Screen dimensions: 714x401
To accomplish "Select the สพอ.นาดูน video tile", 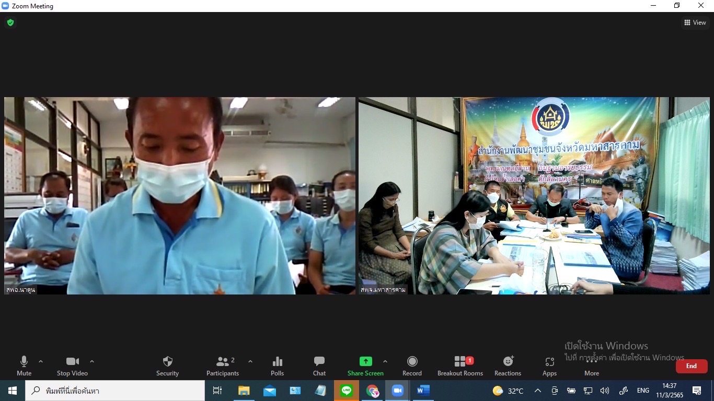I will point(180,196).
